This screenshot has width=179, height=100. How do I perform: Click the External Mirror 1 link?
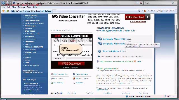[112, 51]
